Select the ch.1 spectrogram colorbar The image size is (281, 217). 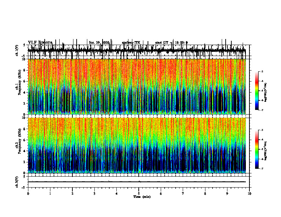[257, 91]
